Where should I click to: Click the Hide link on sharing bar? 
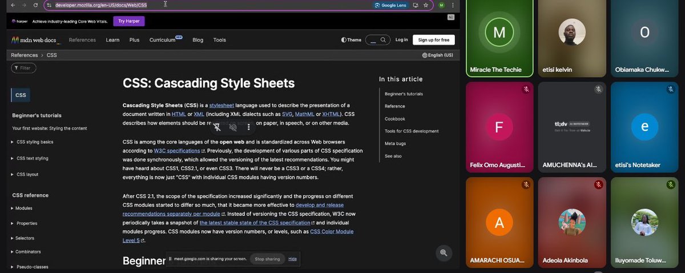tap(292, 259)
